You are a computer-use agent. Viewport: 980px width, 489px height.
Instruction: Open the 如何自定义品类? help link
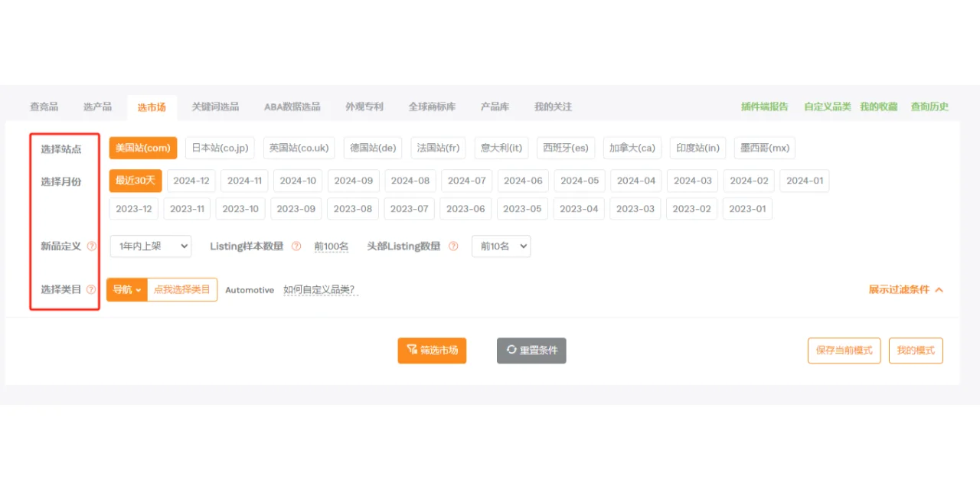[319, 290]
